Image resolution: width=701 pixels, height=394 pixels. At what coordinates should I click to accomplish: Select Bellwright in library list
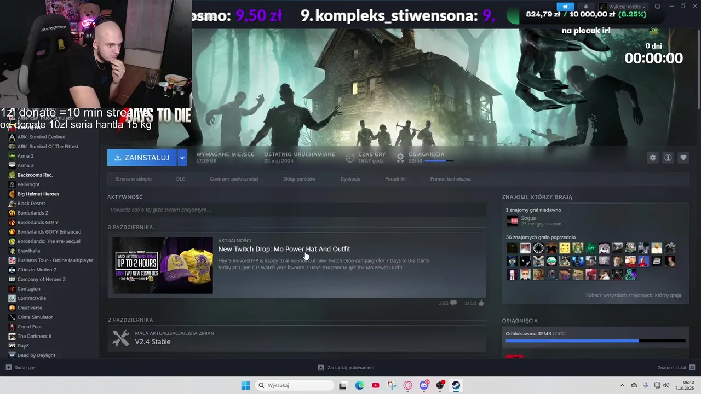tap(28, 184)
